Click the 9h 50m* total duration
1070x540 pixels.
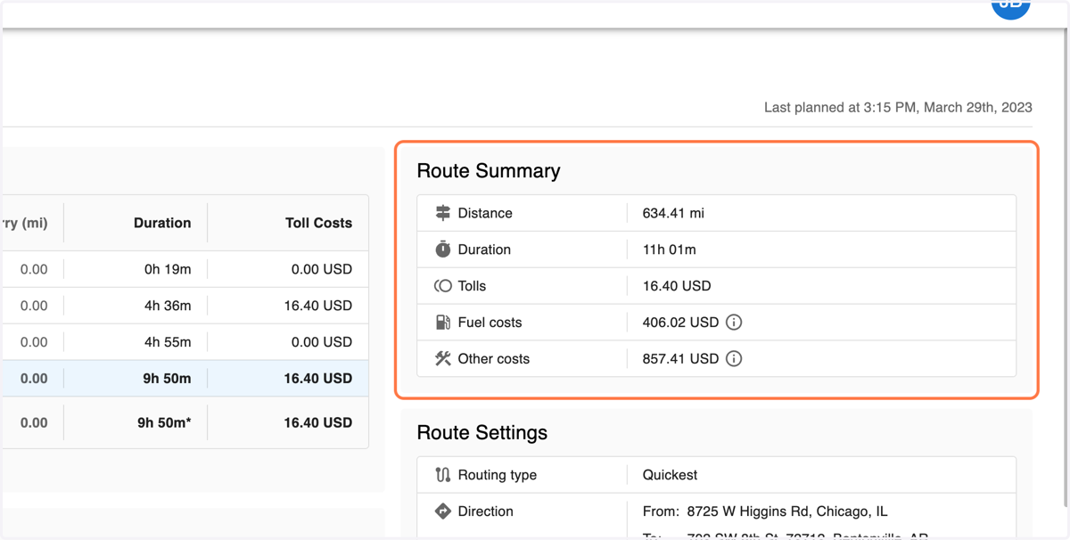[x=164, y=423]
